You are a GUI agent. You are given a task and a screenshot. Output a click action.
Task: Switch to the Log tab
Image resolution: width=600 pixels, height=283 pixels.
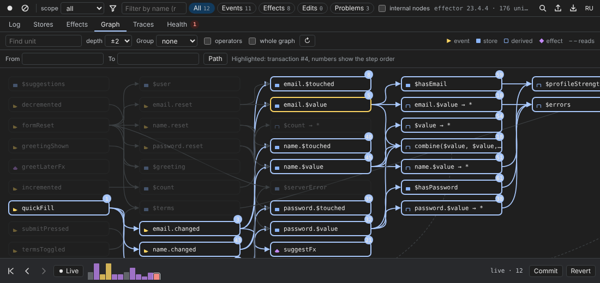pyautogui.click(x=15, y=24)
